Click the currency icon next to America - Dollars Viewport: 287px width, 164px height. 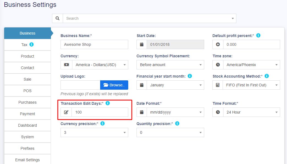click(66, 65)
